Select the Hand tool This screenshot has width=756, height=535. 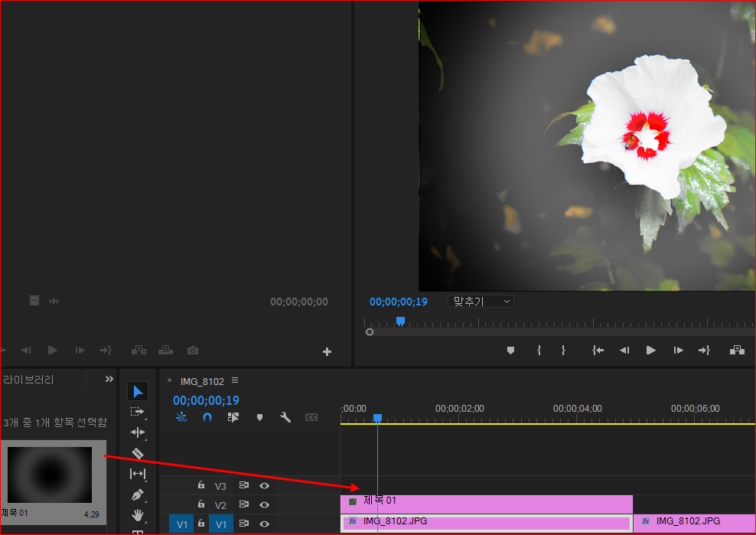tap(138, 515)
